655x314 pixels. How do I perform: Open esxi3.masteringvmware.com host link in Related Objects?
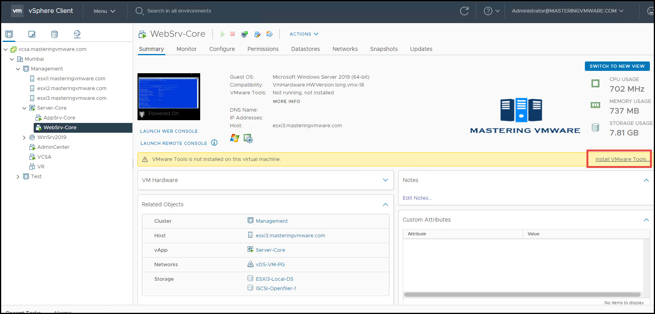pos(290,236)
